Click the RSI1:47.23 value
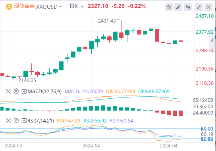Viewport: 216px width, 151px height. (x=68, y=121)
